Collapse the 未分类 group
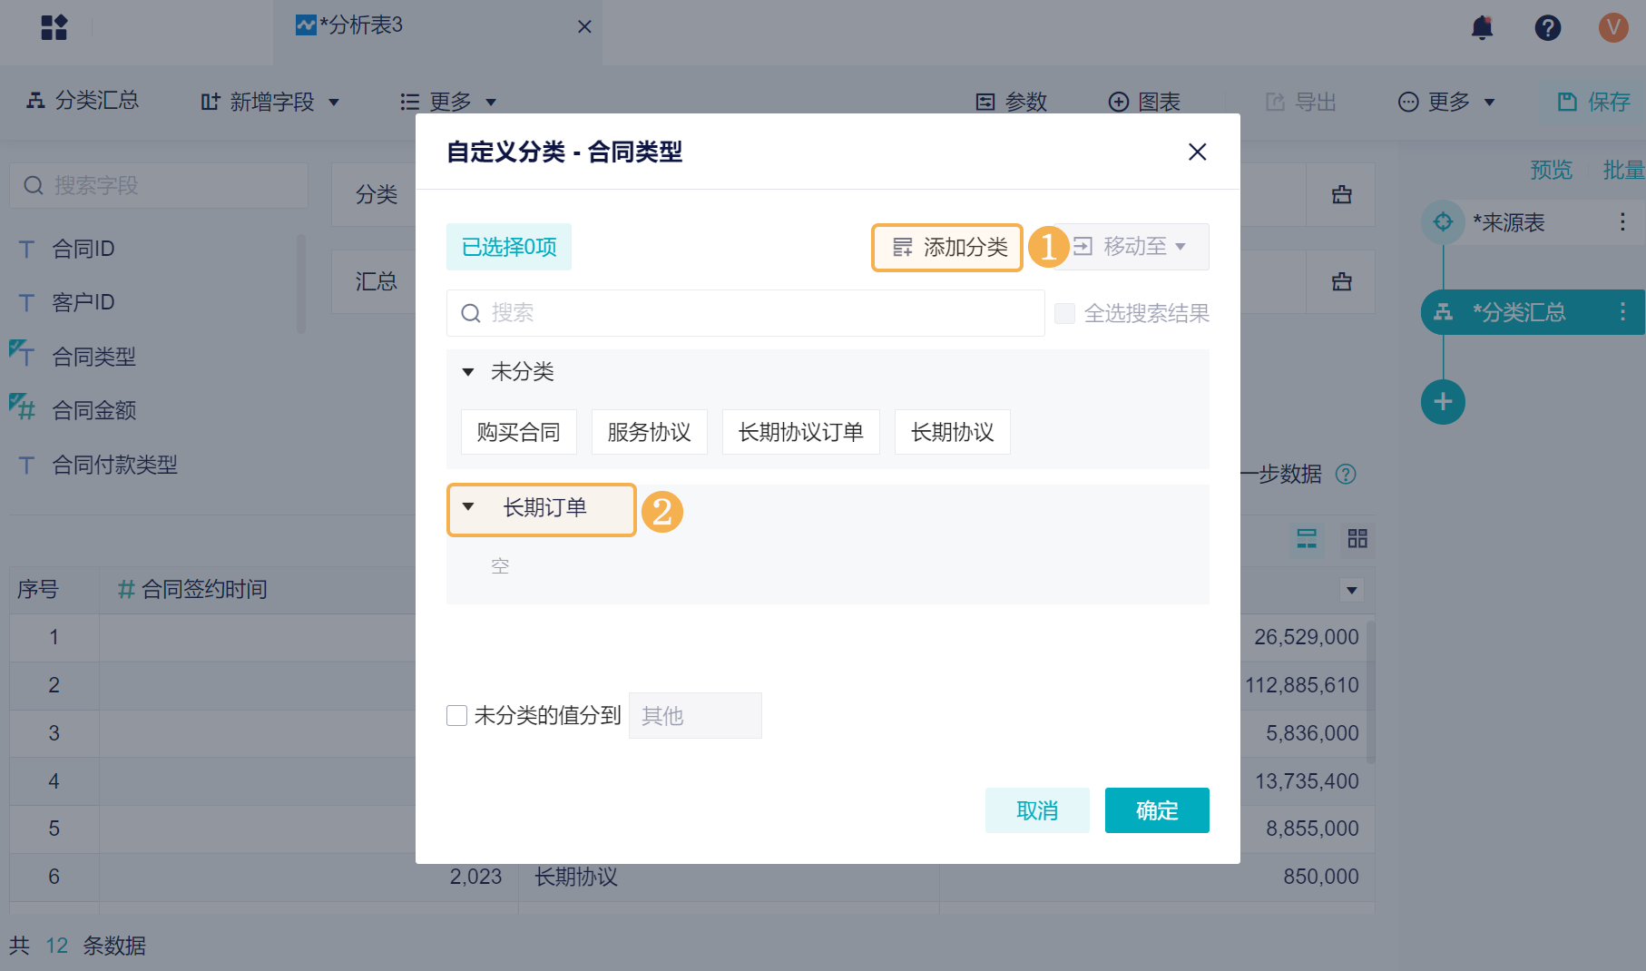The height and width of the screenshot is (971, 1646). [x=468, y=372]
